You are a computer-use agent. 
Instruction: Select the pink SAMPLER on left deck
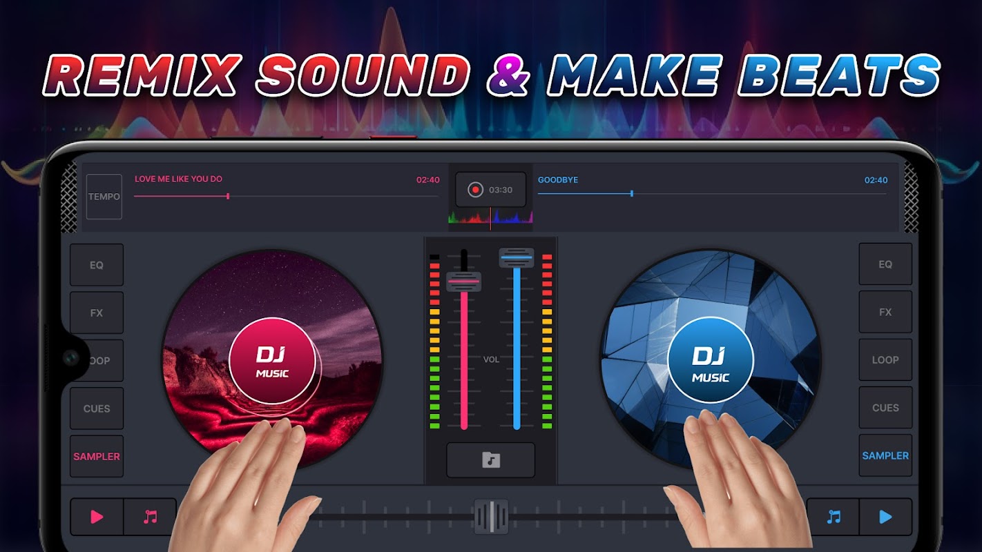[x=97, y=456]
